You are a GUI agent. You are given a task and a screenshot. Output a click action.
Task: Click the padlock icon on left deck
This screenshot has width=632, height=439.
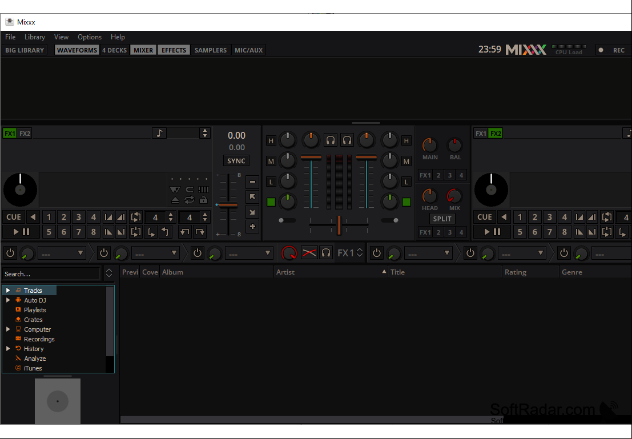(x=204, y=200)
